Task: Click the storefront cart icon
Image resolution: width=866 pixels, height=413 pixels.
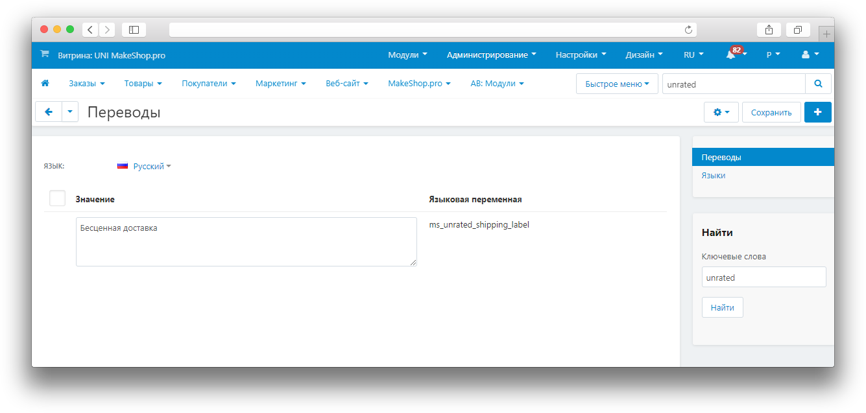Action: [x=44, y=55]
